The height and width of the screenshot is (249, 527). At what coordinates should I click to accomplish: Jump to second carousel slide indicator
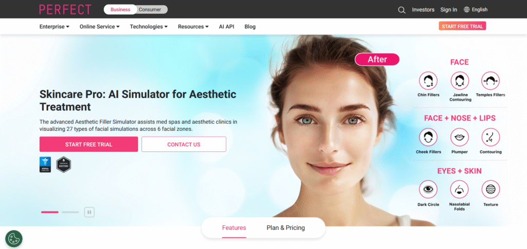(x=70, y=212)
